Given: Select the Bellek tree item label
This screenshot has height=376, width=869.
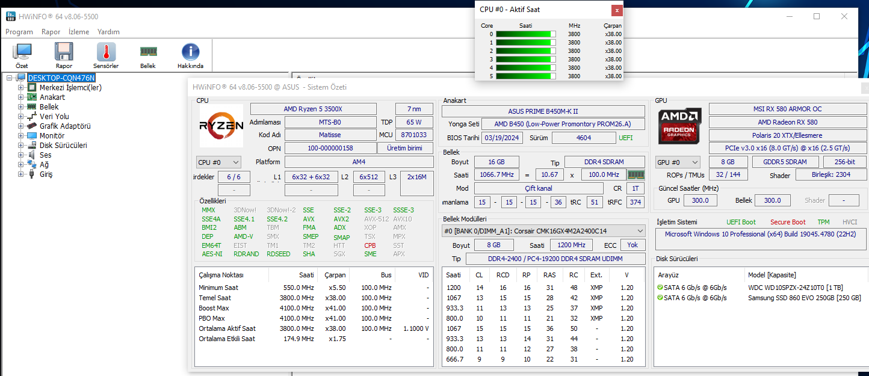Looking at the screenshot, I should (x=49, y=106).
